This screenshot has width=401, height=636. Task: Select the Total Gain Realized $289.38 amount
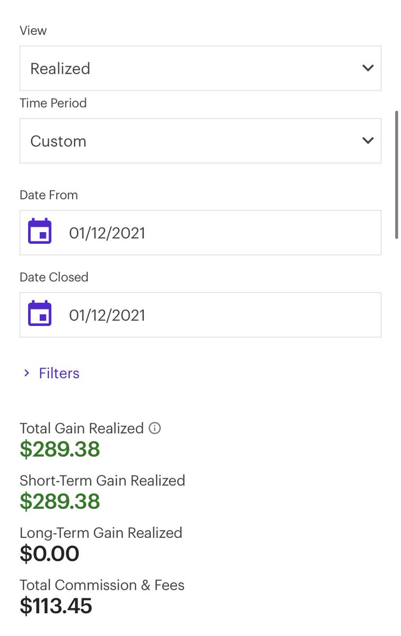59,449
